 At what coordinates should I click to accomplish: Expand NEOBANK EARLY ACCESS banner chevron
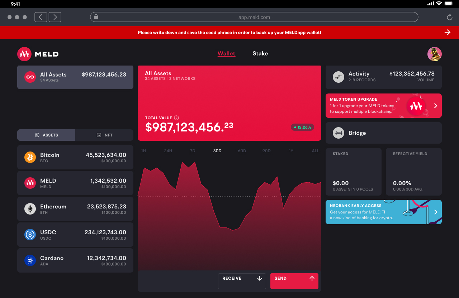(436, 212)
